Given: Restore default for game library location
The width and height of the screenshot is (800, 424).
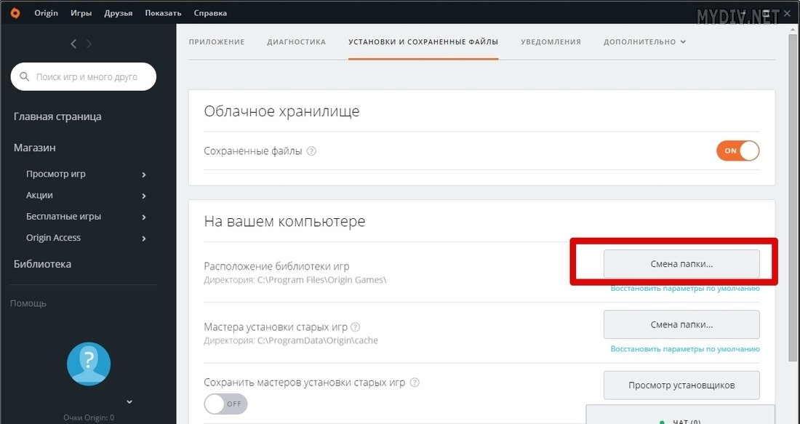Looking at the screenshot, I should 685,289.
